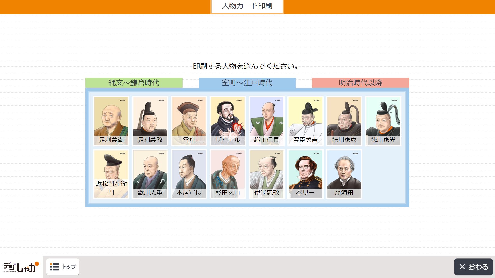Select the ザビエル card

tap(228, 121)
